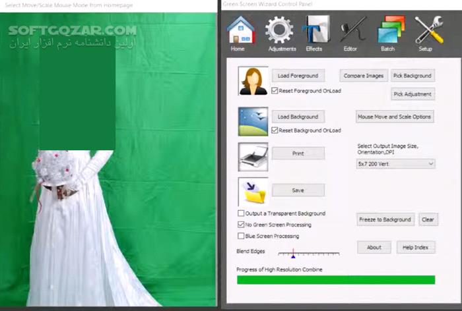Enable Blue Screen Processing checkbox
This screenshot has width=462, height=311.
(241, 236)
